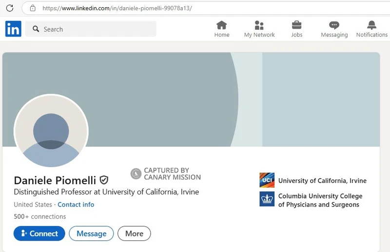Open University of California, Irvine link
This screenshot has height=252, width=390.
pos(322,181)
